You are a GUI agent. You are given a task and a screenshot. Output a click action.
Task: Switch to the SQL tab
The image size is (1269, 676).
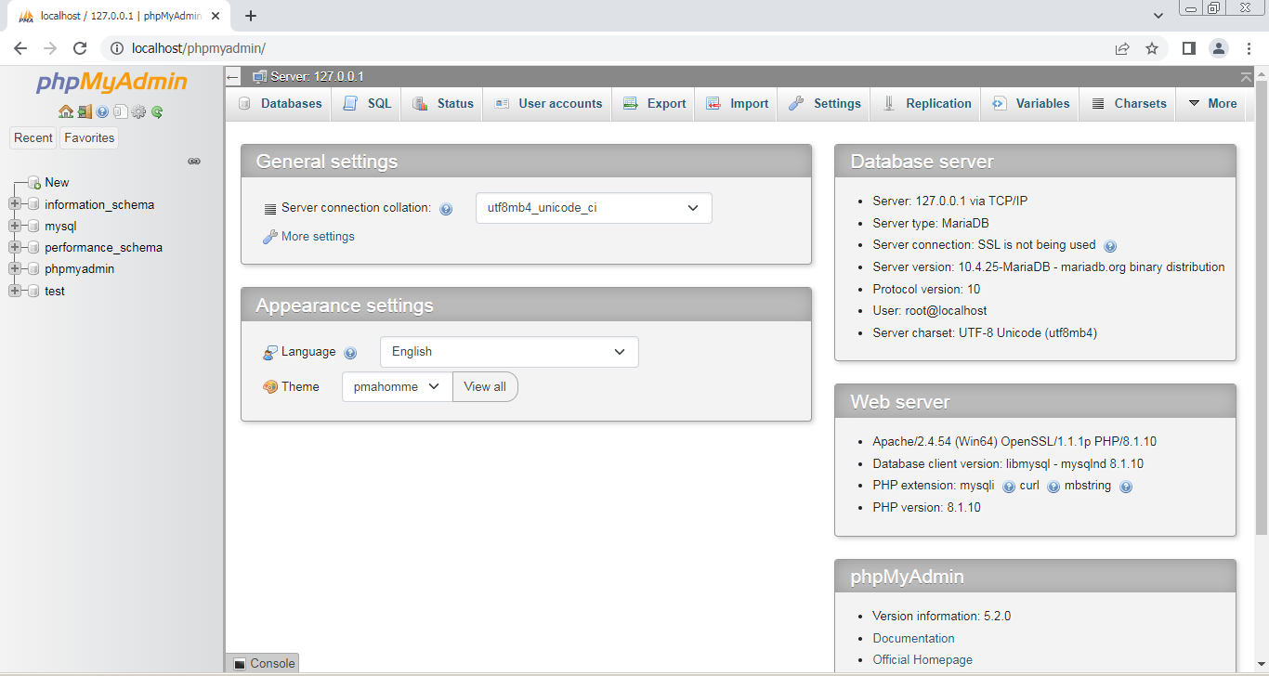coord(368,104)
